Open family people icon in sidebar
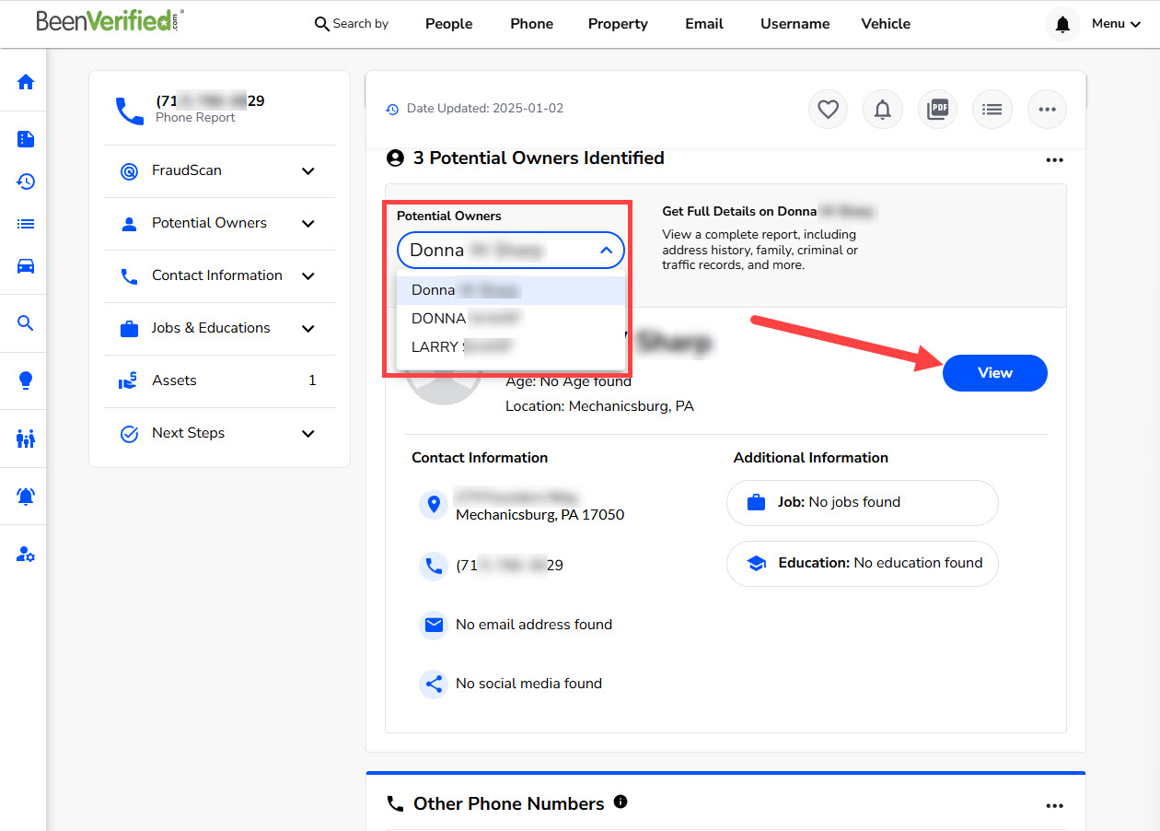The width and height of the screenshot is (1160, 831). coord(26,439)
